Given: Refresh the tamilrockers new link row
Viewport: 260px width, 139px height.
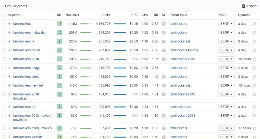Looking at the screenshot, I should tap(254, 86).
